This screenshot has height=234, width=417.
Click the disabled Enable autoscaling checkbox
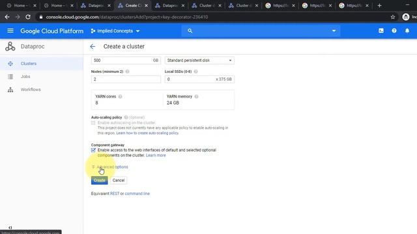coord(93,123)
